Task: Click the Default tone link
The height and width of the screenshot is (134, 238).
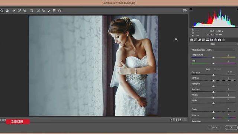Action: [217, 69]
